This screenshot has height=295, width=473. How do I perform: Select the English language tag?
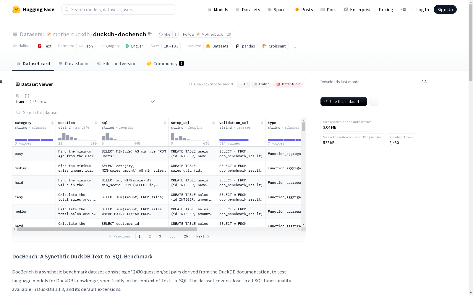[134, 46]
